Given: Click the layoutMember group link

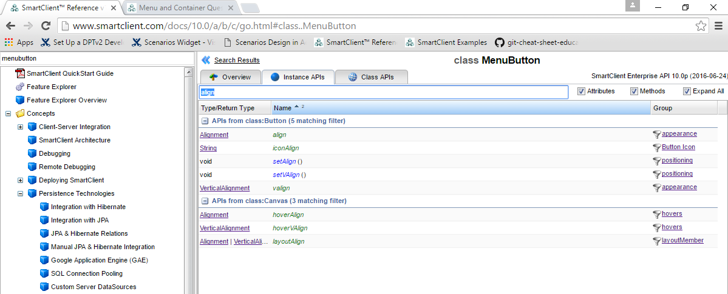Looking at the screenshot, I should 682,240.
